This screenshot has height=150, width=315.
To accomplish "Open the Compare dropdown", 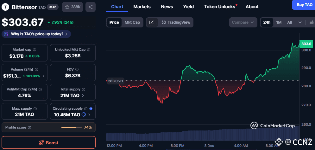I will point(243,22).
